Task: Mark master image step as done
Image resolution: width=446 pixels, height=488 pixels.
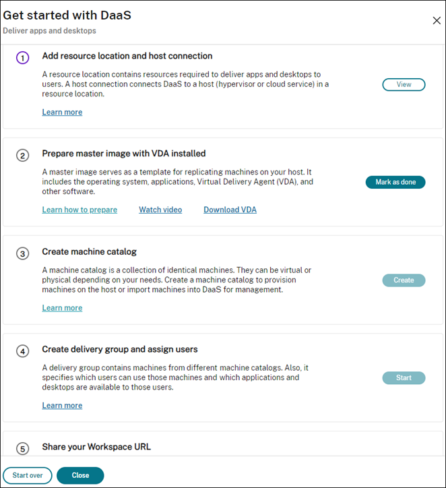Action: (395, 183)
